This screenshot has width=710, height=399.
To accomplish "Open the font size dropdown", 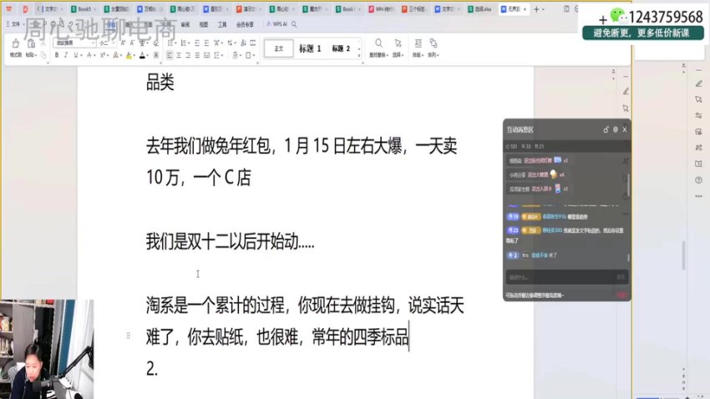I will coord(106,43).
